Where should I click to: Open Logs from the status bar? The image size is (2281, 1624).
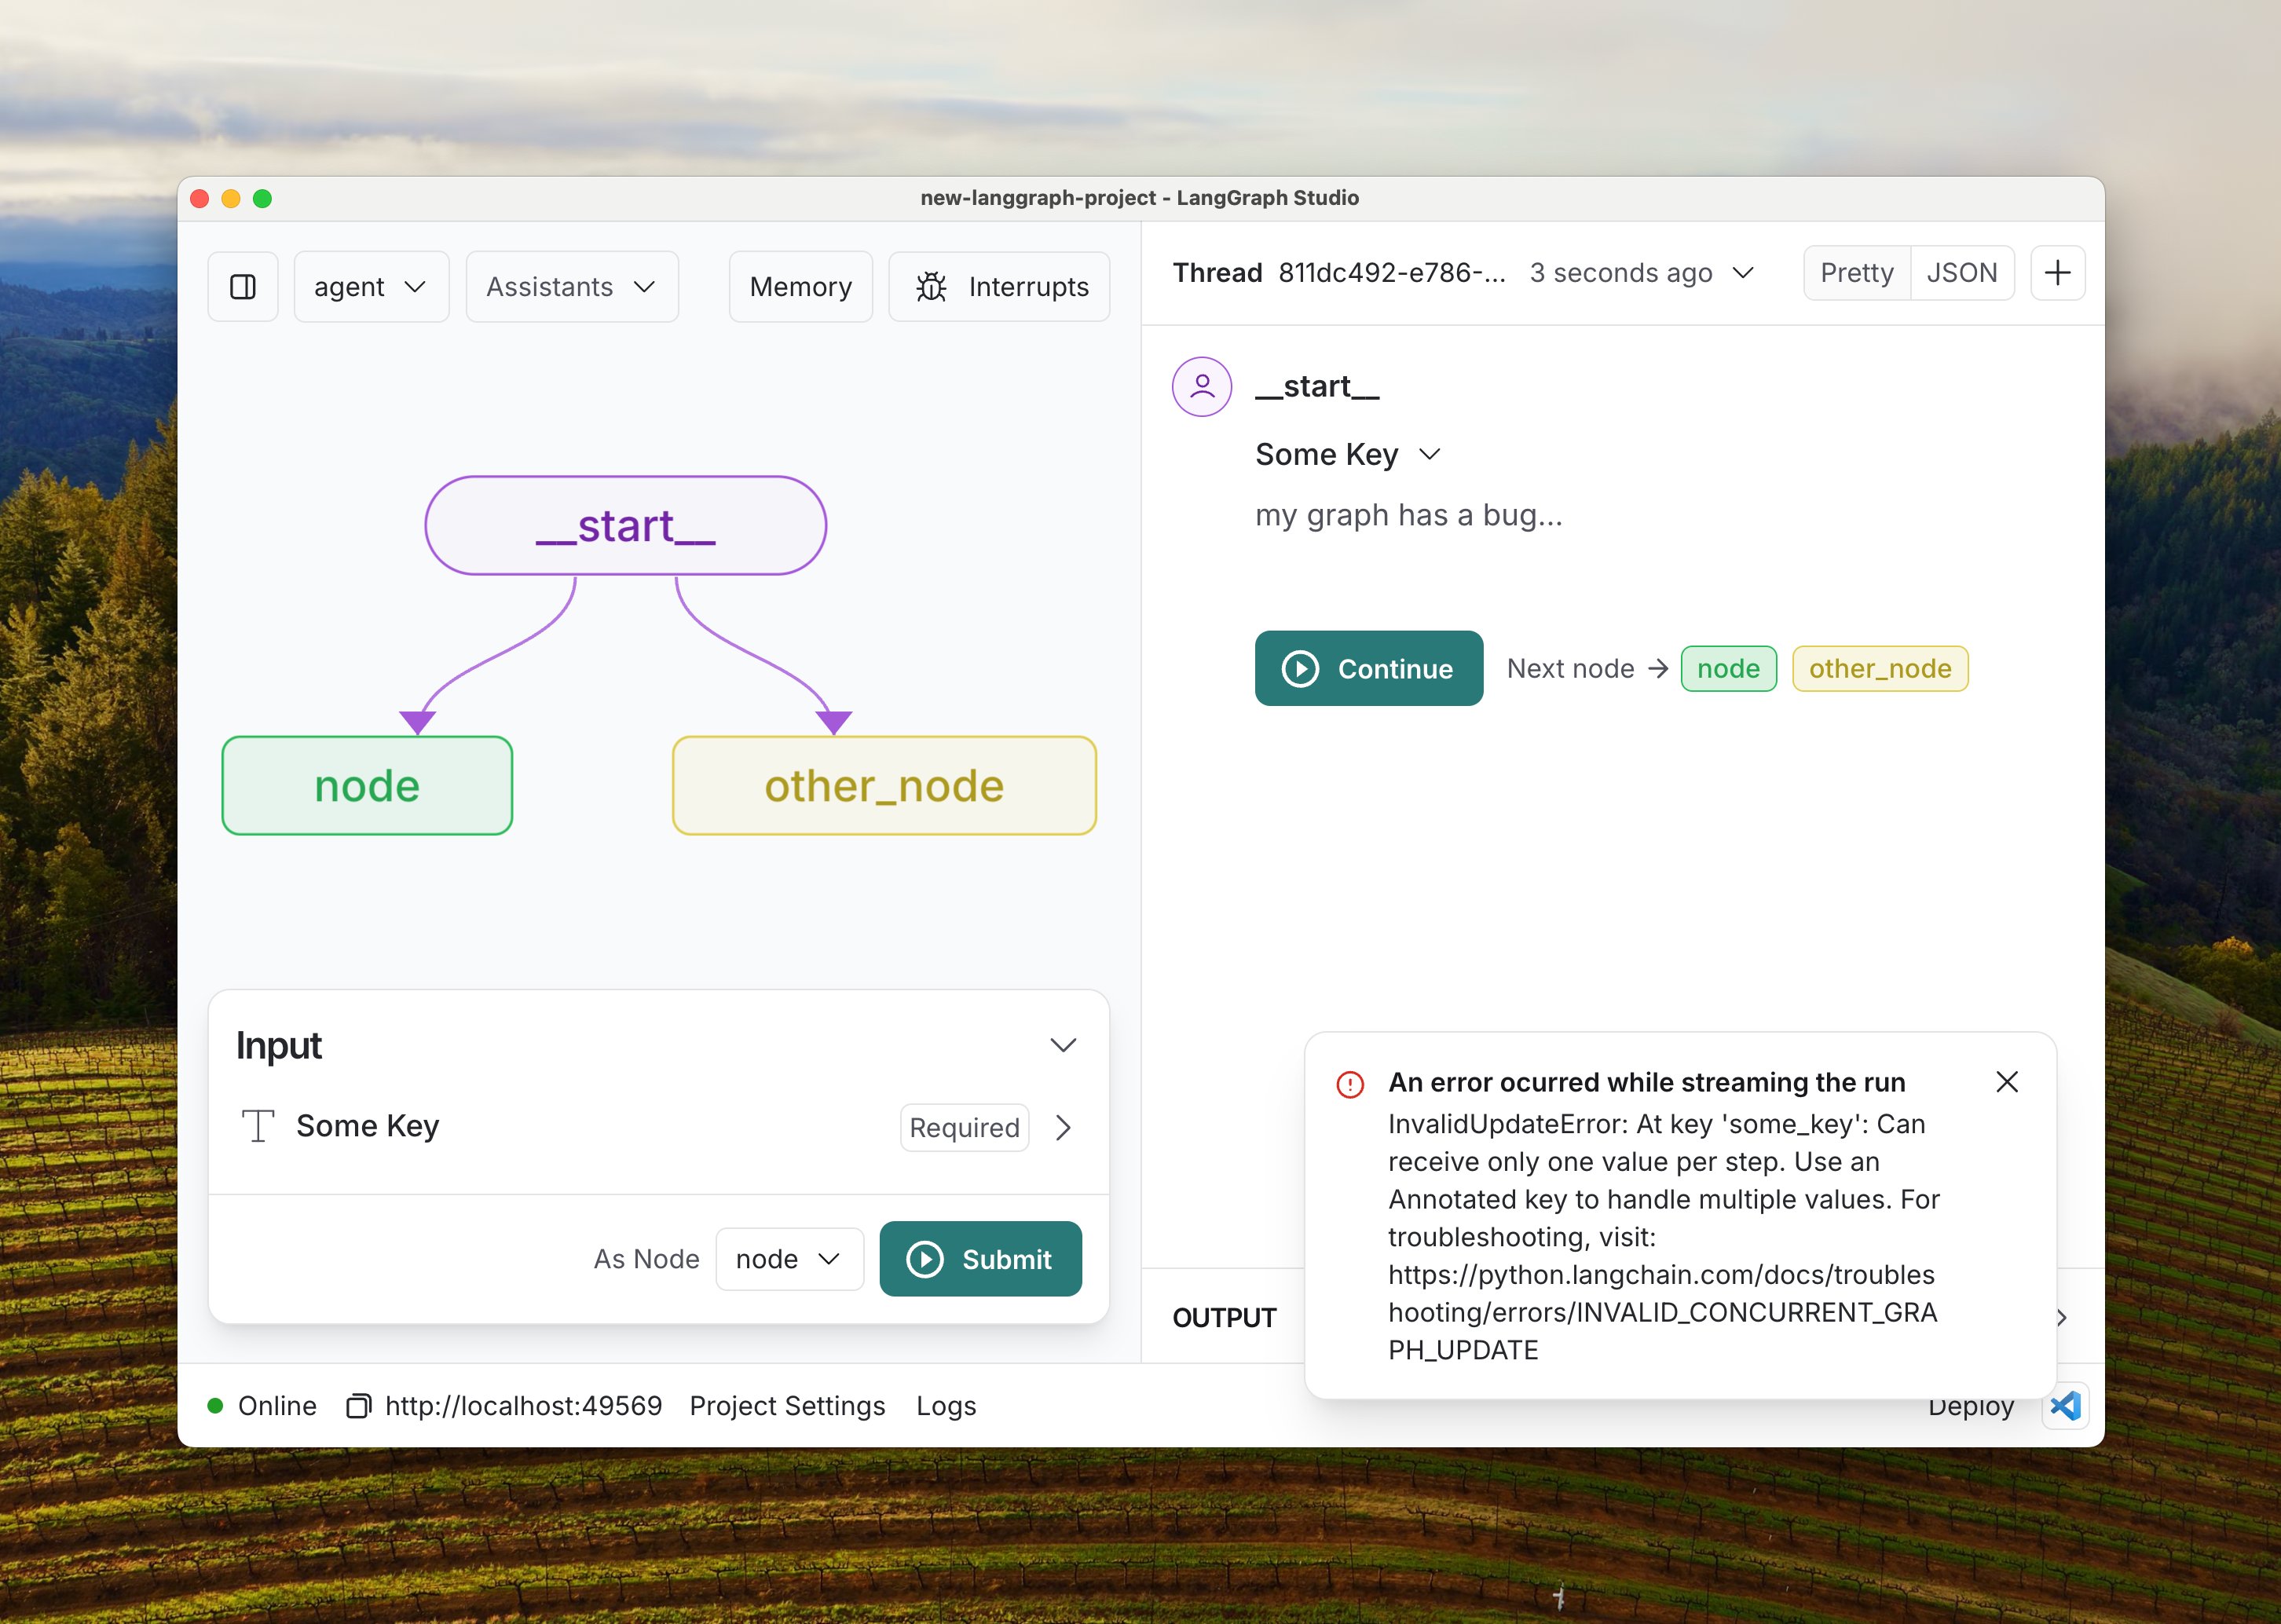coord(946,1406)
